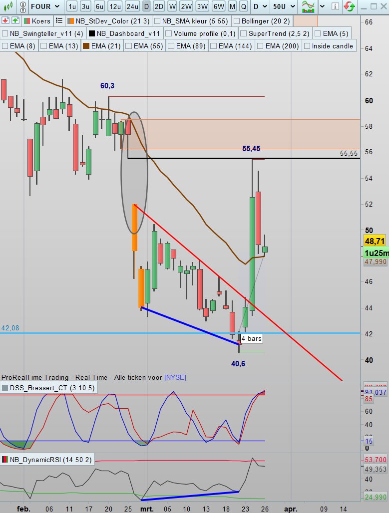Screen dimensions: 389x513
Task: Click the black NB_Dashboard_v11 swatch
Action: pos(92,33)
